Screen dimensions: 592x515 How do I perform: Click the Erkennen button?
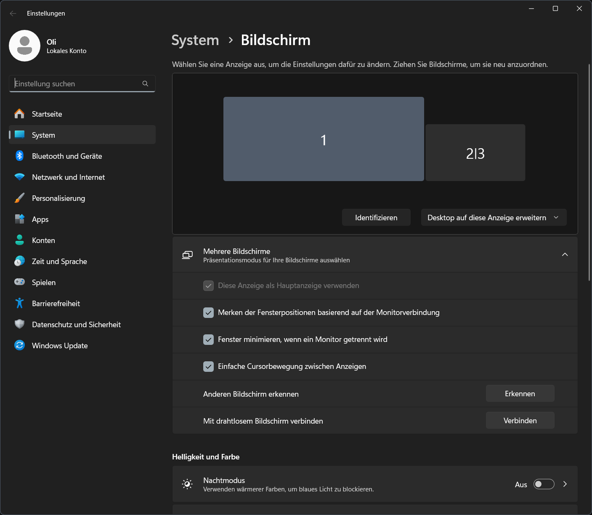[x=520, y=393]
